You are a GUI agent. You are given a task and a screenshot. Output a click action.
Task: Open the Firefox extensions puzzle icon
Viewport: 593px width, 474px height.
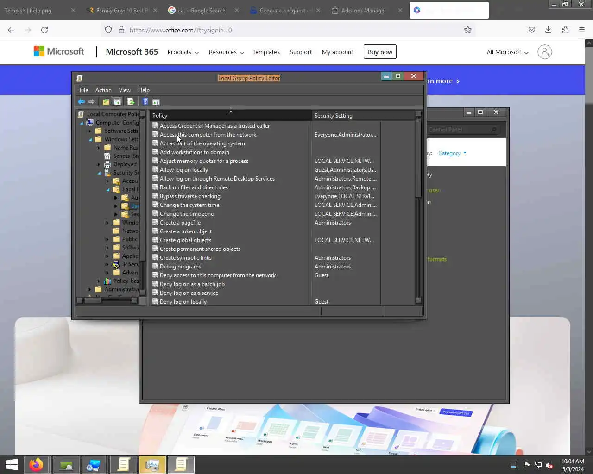click(565, 30)
